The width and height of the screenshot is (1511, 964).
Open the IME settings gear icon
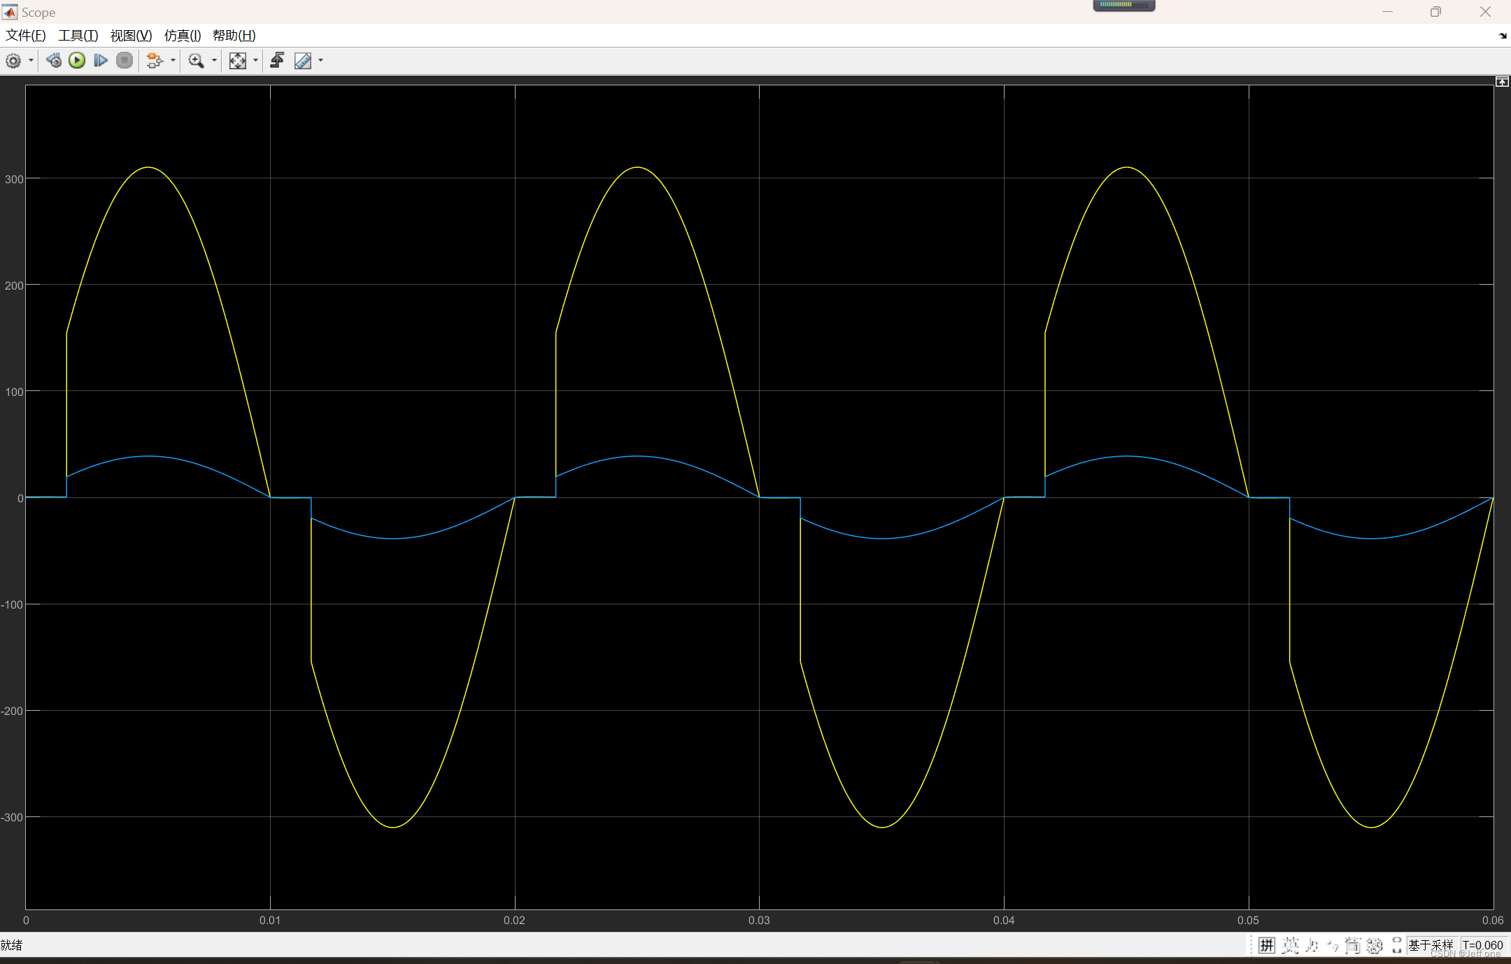tap(1375, 946)
